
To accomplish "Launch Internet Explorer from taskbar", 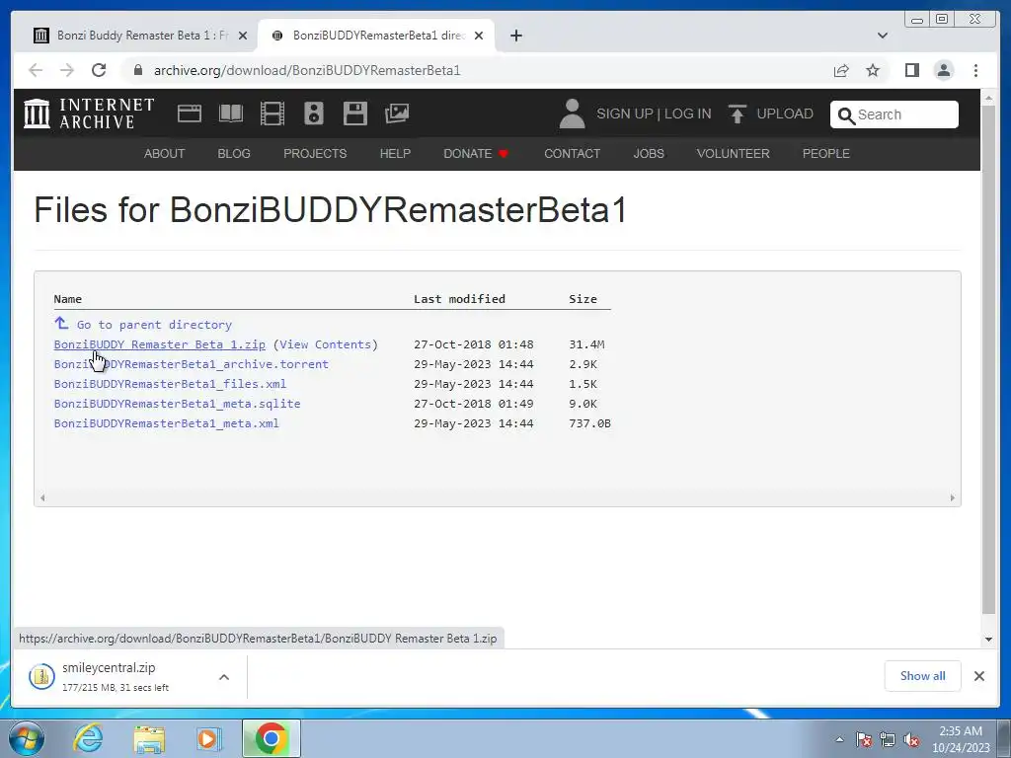I will tap(88, 738).
